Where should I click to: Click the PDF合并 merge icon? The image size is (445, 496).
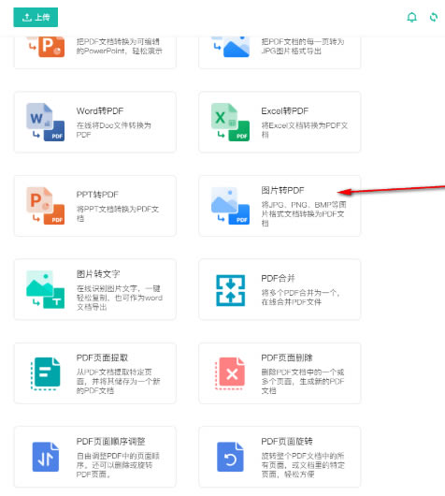[x=230, y=290]
